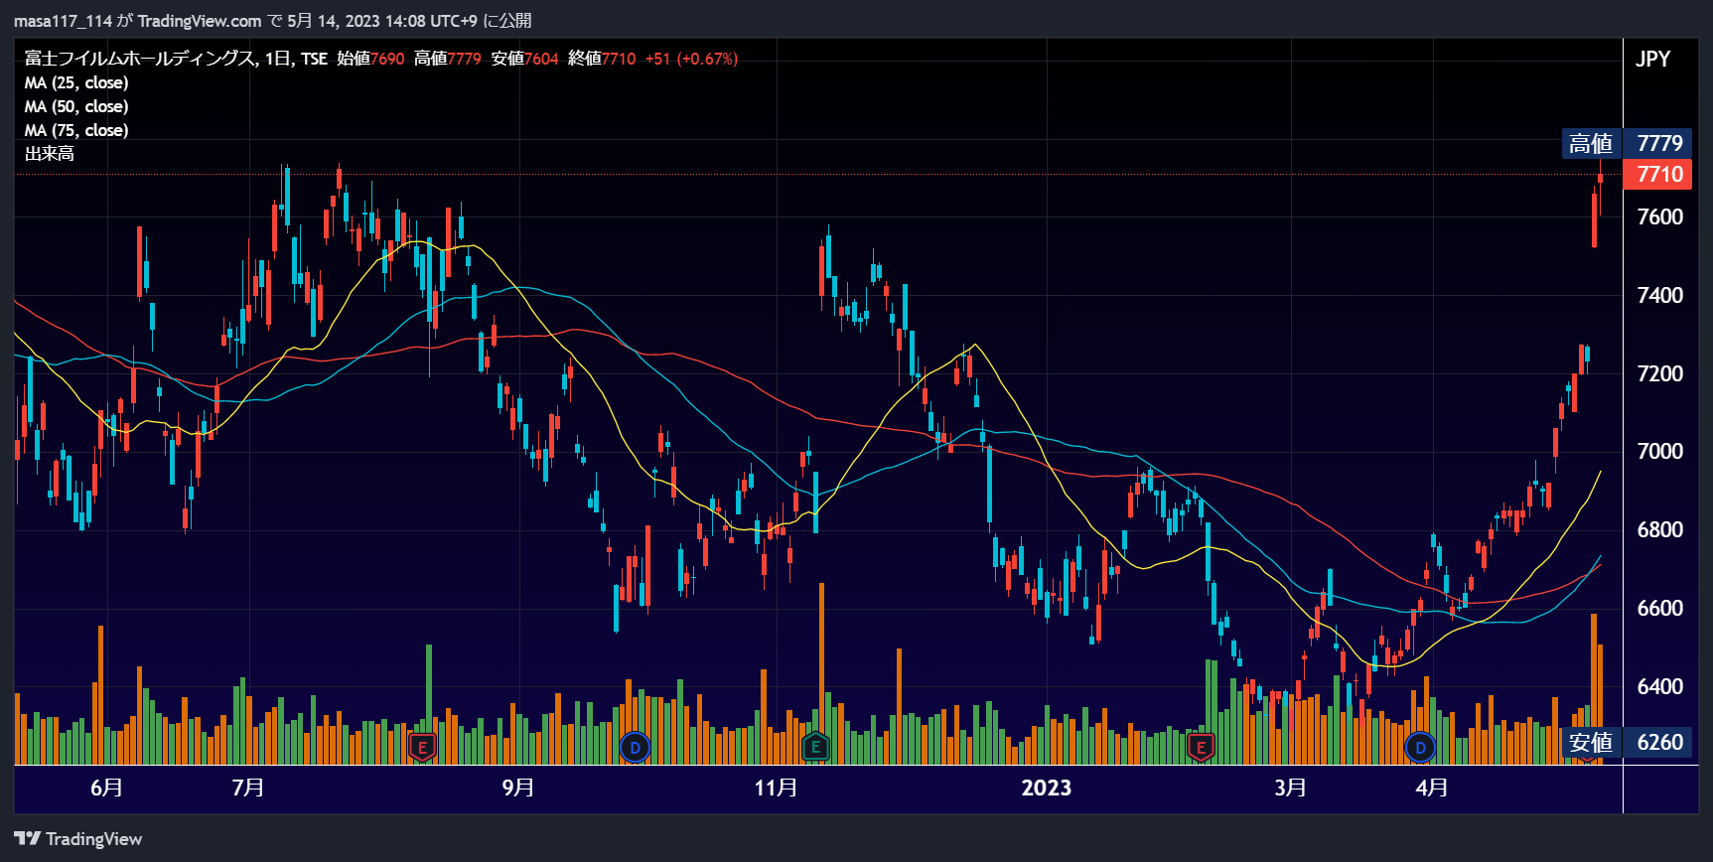Click the +51 (+0.67%) change value
This screenshot has width=1713, height=862.
click(691, 59)
